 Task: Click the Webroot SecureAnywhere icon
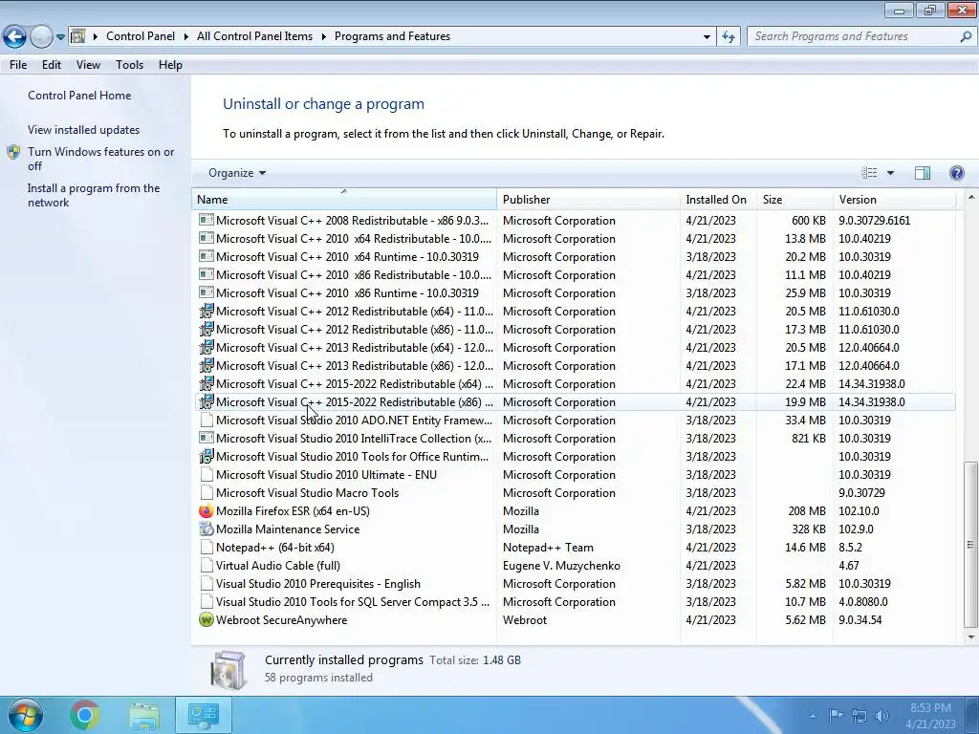(207, 619)
